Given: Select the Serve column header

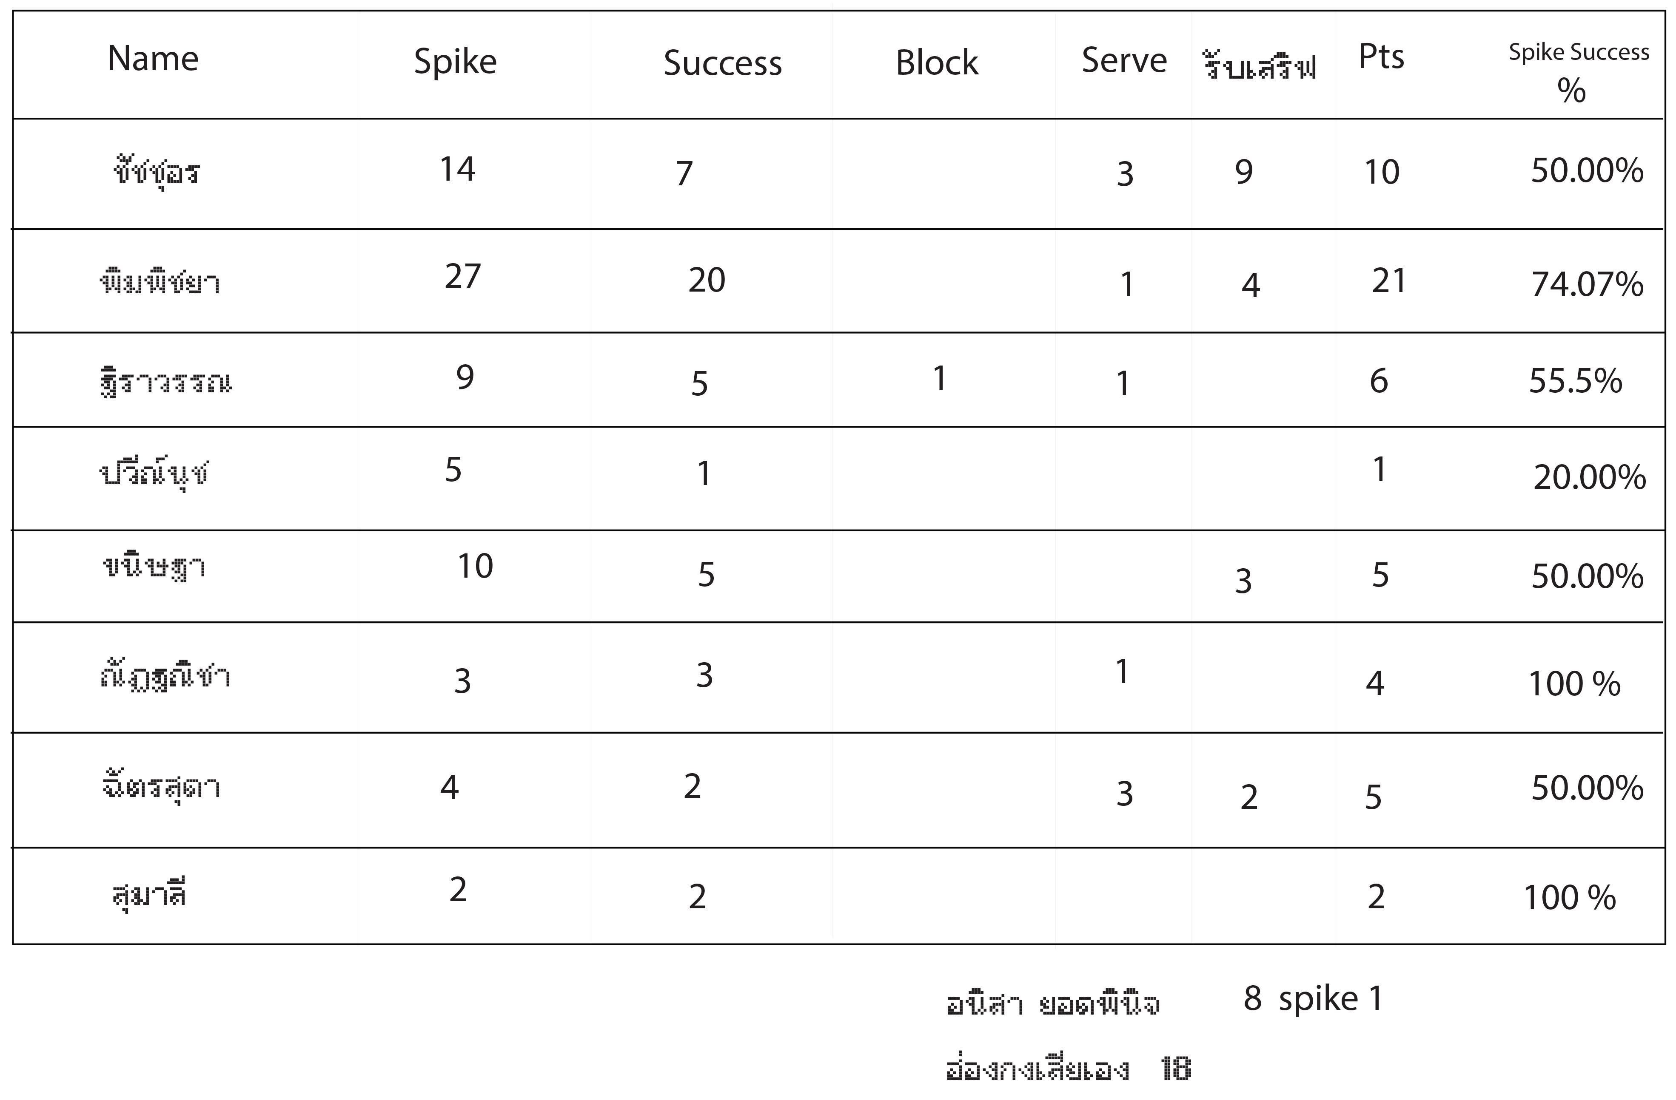Looking at the screenshot, I should 1124,60.
